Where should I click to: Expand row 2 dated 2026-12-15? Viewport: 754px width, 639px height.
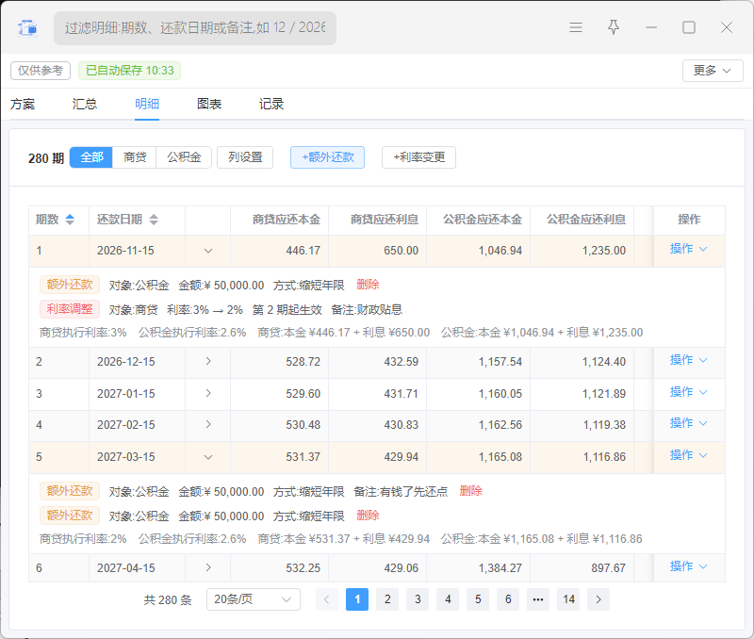click(x=208, y=361)
